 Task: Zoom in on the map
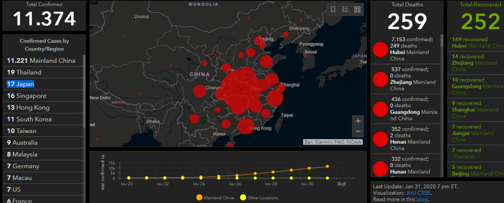click(358, 121)
